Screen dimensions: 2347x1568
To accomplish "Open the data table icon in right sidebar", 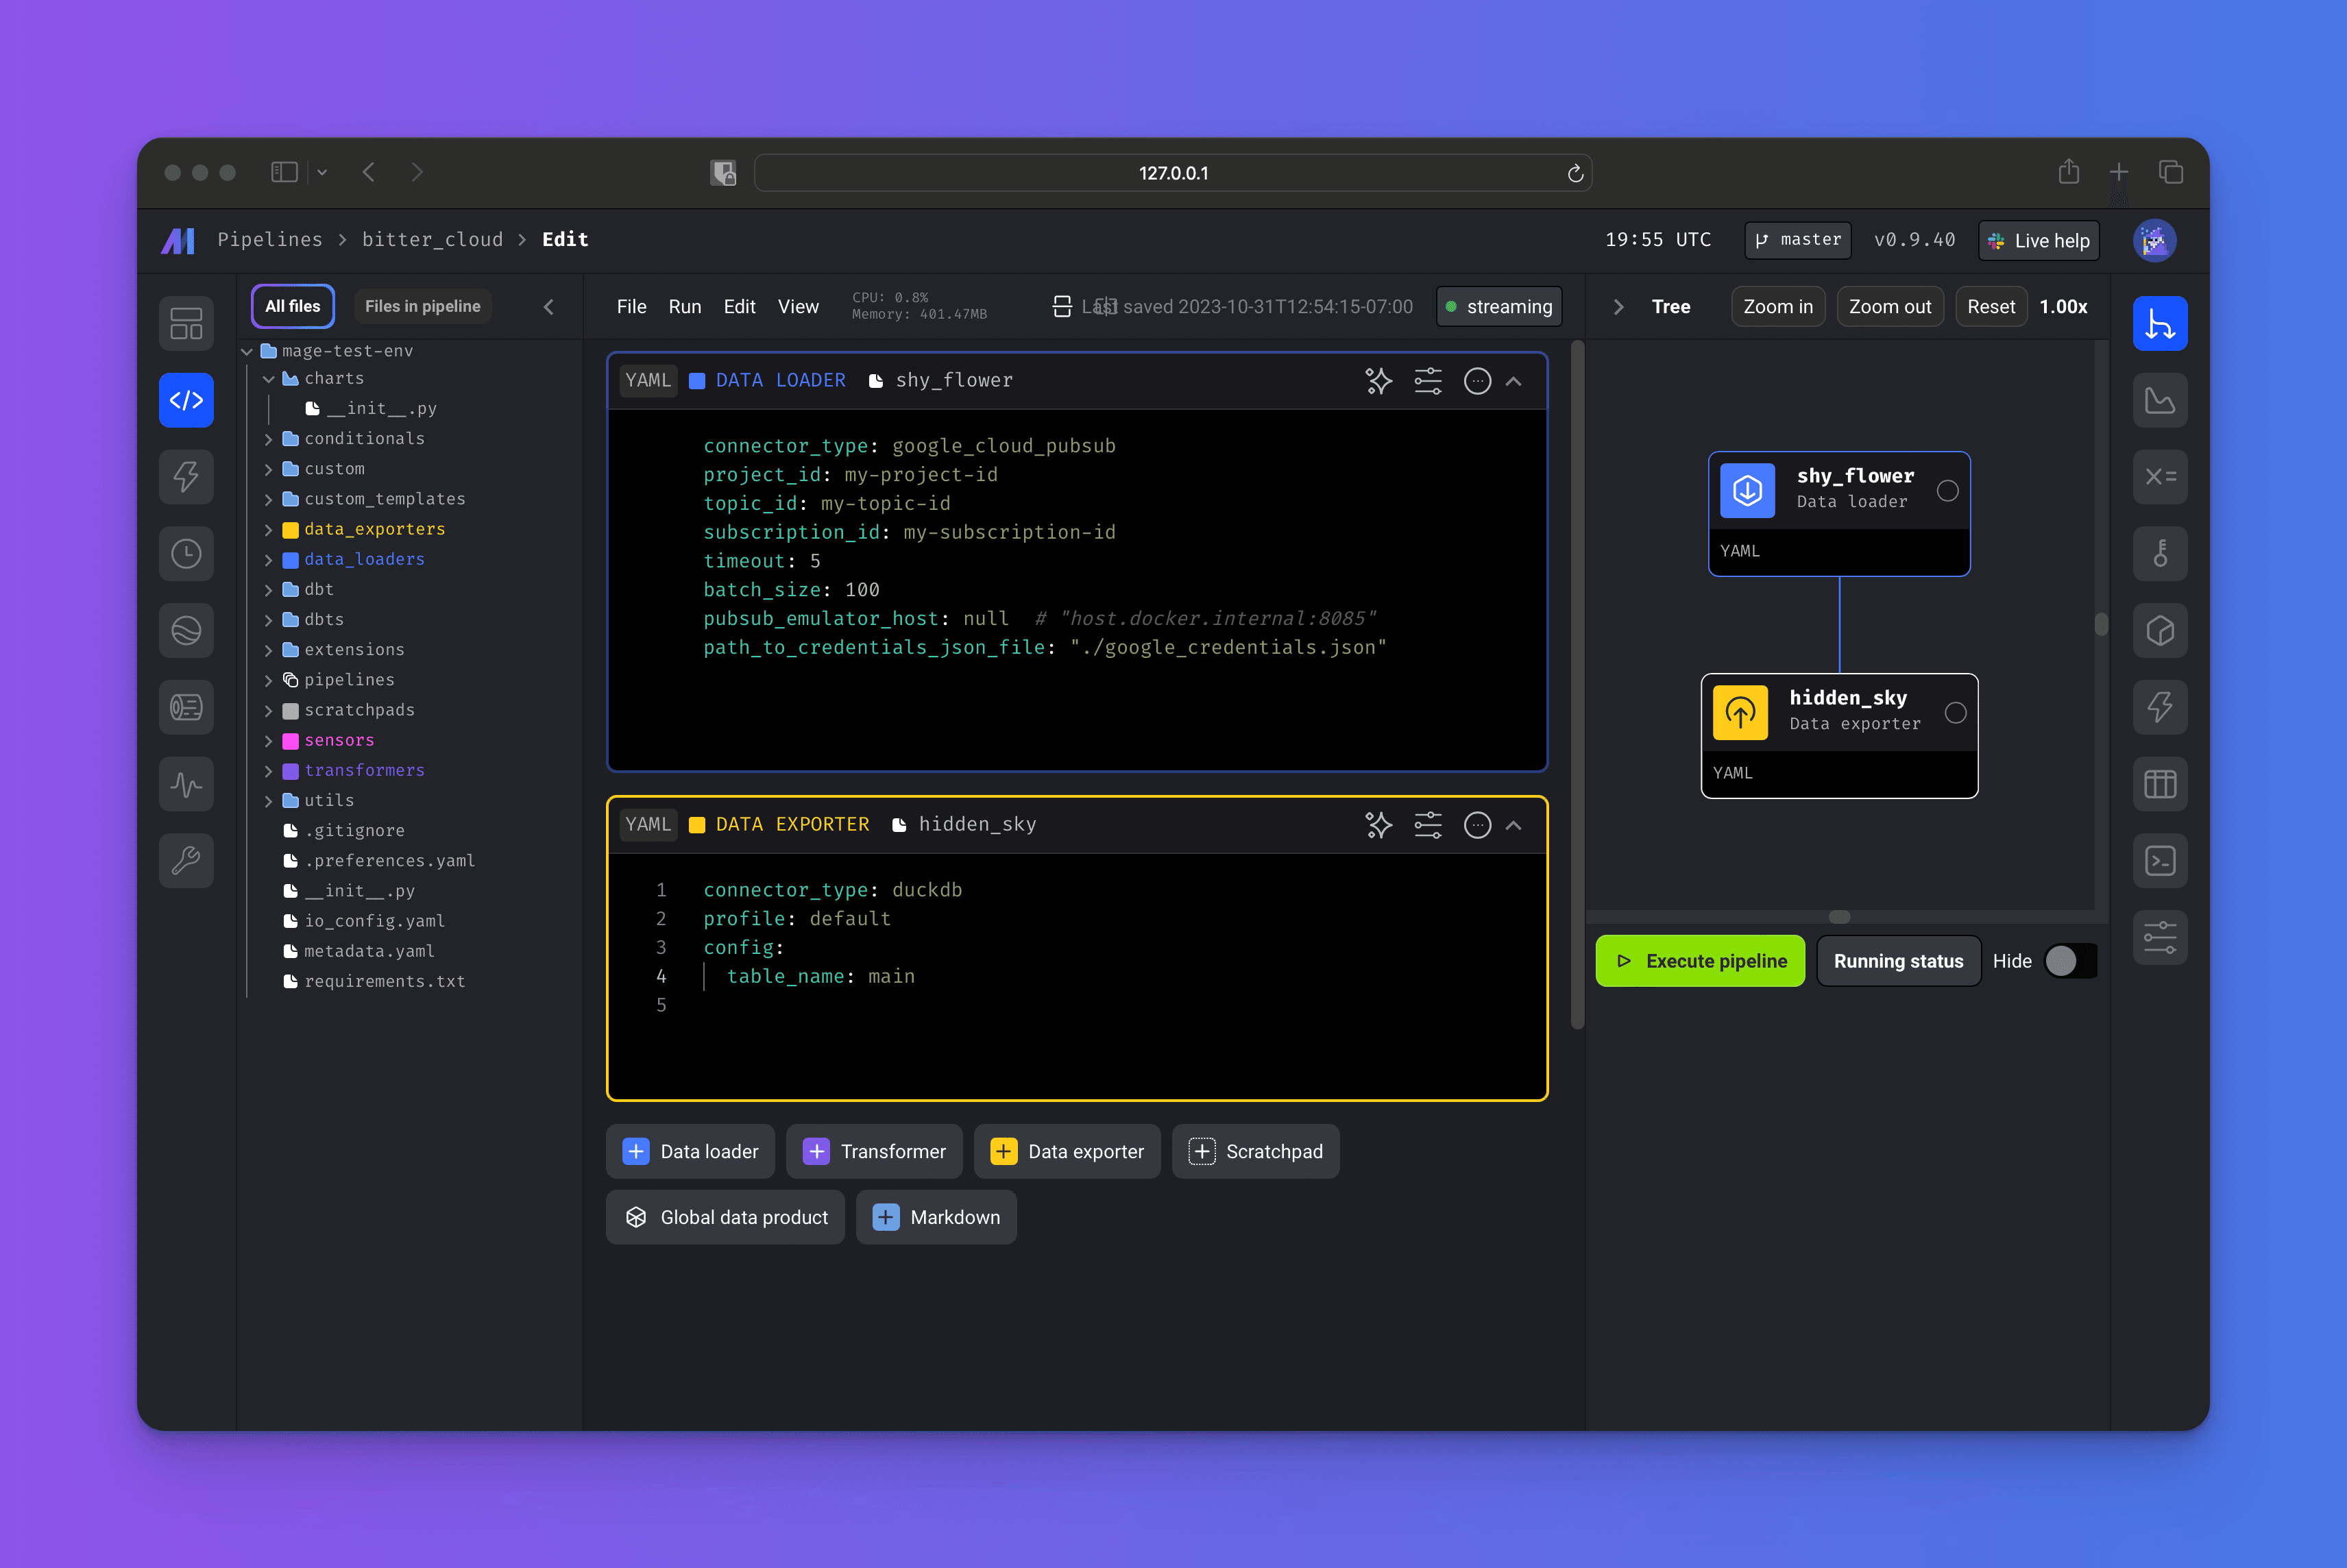I will pyautogui.click(x=2160, y=785).
